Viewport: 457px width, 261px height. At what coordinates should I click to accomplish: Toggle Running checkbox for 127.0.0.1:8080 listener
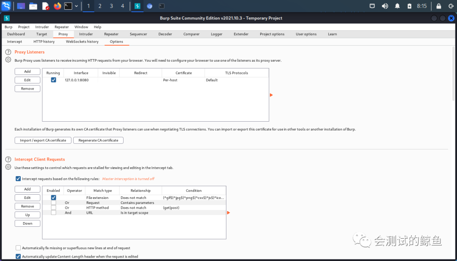click(x=53, y=80)
